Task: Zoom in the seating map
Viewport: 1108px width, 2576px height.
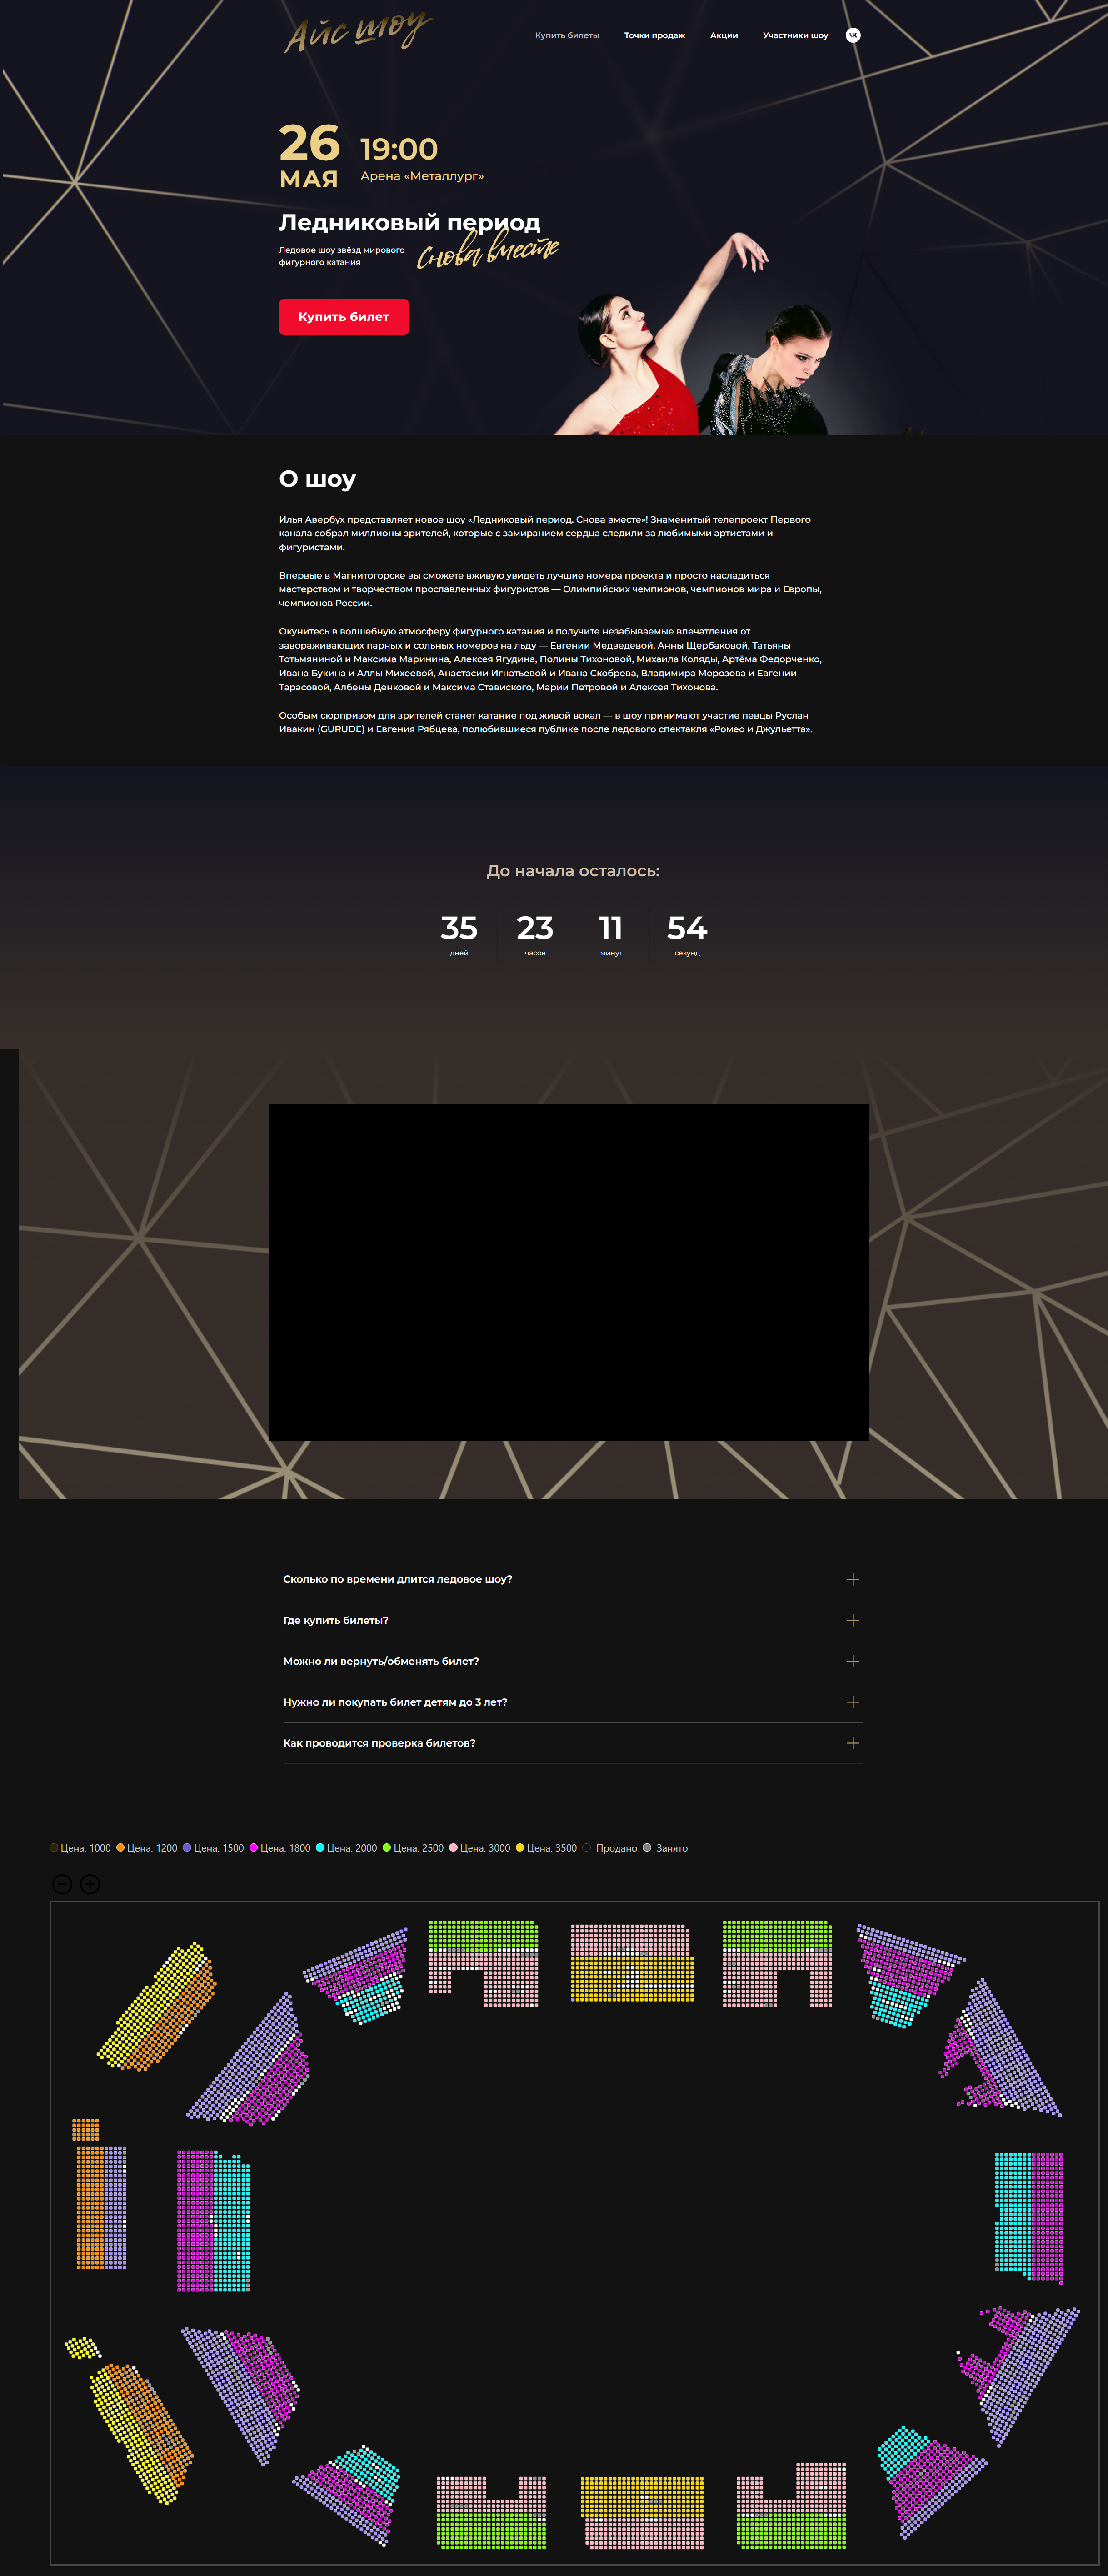Action: click(x=90, y=1884)
